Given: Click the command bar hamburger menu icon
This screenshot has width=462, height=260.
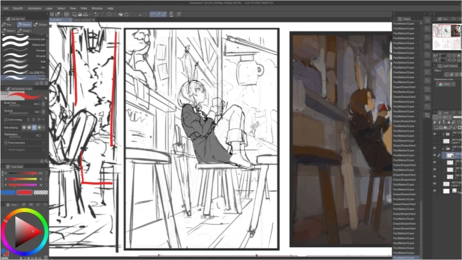Looking at the screenshot, I should [52, 14].
